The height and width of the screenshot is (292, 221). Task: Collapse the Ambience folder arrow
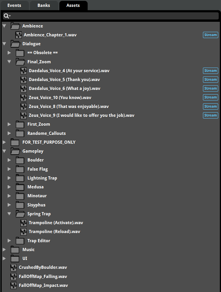click(x=4, y=26)
